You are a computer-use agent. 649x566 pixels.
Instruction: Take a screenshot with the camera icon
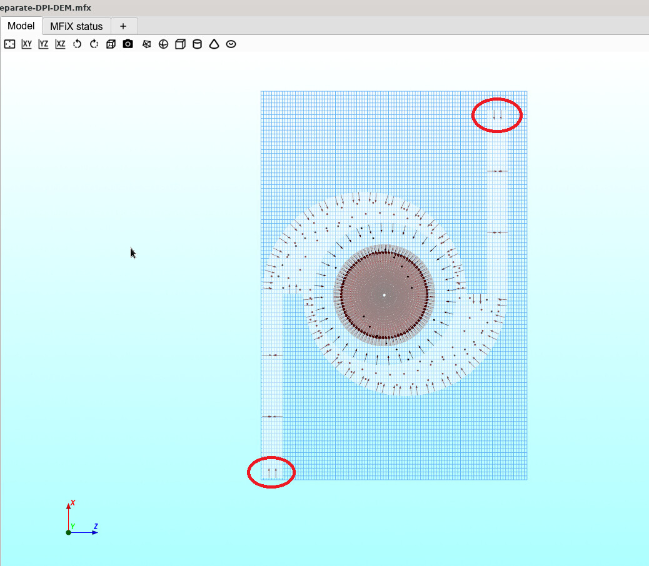pyautogui.click(x=128, y=44)
